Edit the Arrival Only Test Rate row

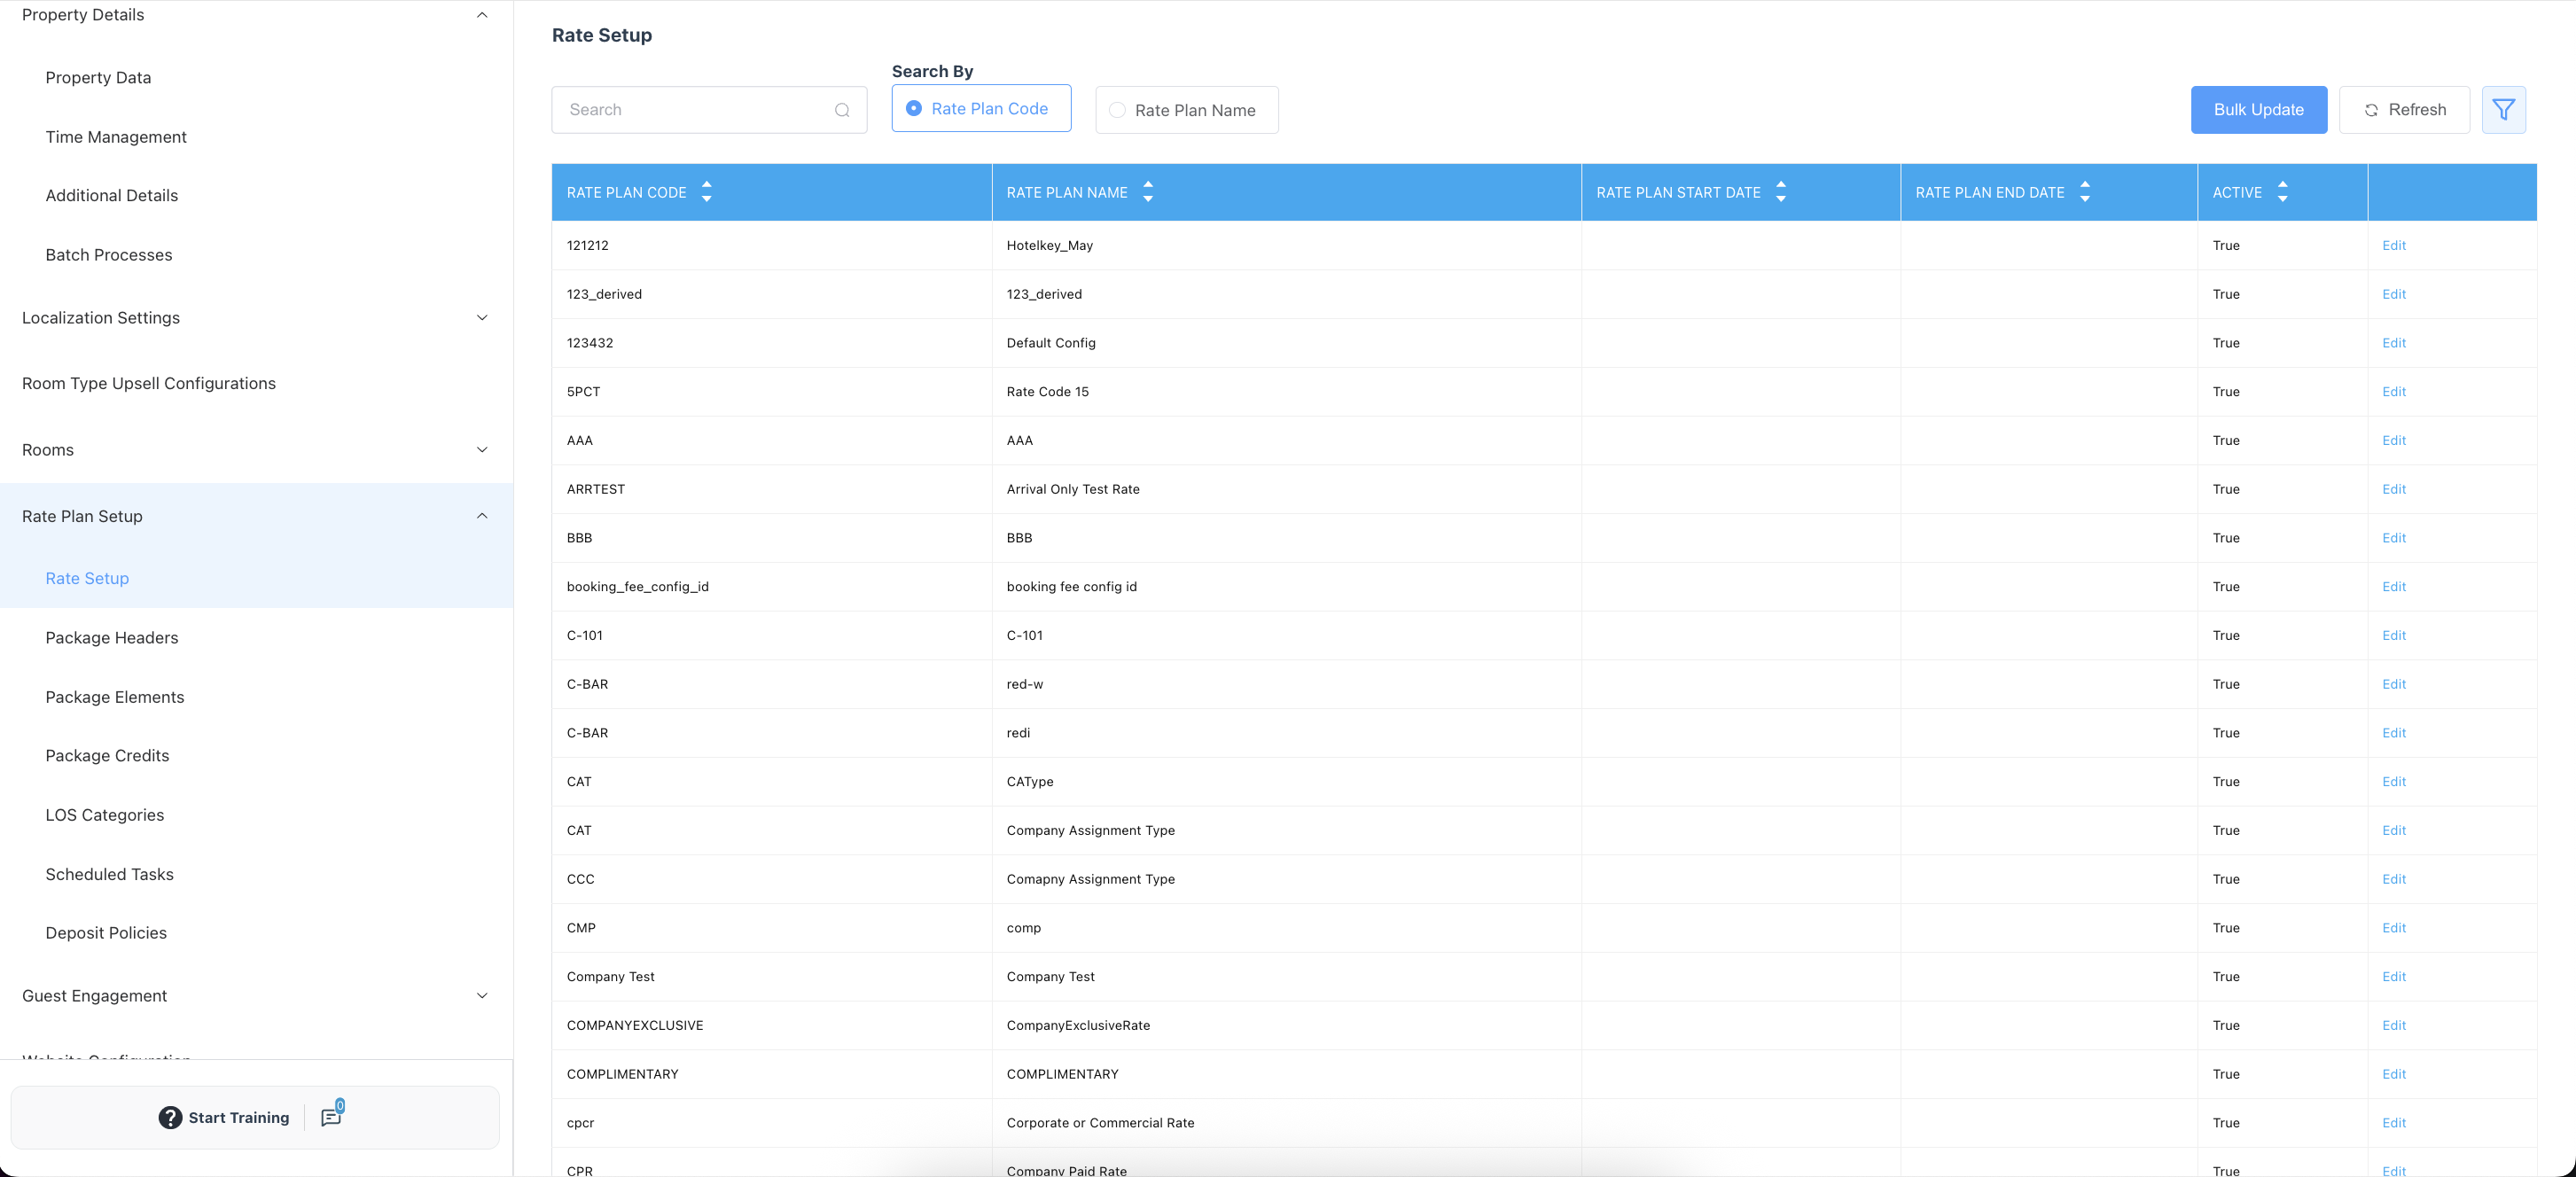pyautogui.click(x=2393, y=489)
